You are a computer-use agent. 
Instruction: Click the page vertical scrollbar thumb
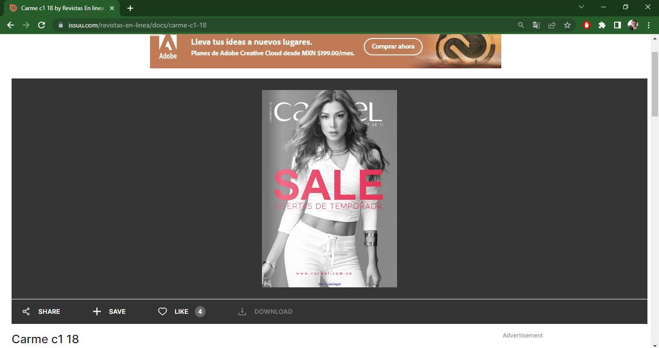click(655, 84)
